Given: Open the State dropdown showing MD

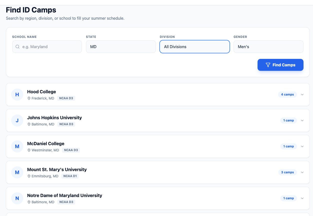Looking at the screenshot, I should point(121,47).
